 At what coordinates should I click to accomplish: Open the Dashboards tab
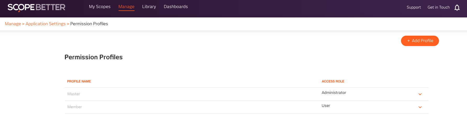pyautogui.click(x=176, y=7)
